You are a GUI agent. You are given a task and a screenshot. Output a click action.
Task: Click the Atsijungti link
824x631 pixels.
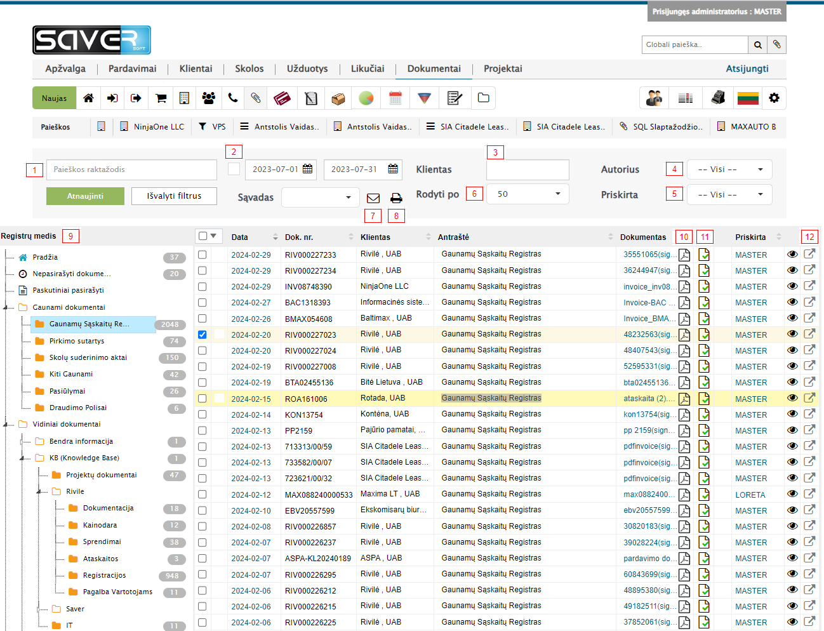(x=747, y=69)
